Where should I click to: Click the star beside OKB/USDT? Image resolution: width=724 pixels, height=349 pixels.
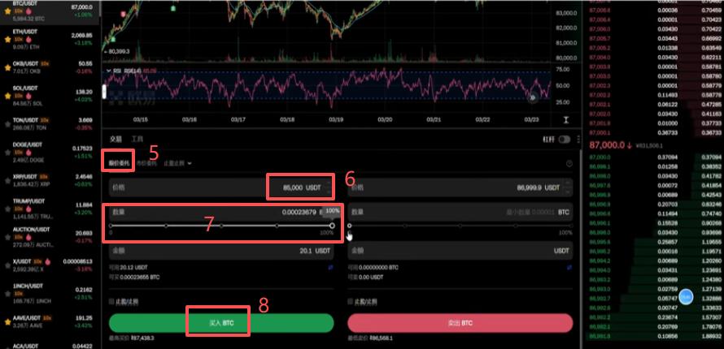(7, 67)
